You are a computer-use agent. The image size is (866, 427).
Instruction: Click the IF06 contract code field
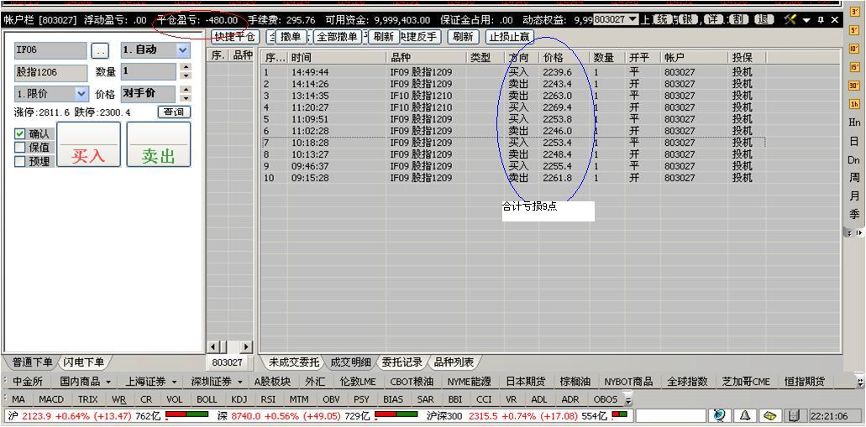50,50
